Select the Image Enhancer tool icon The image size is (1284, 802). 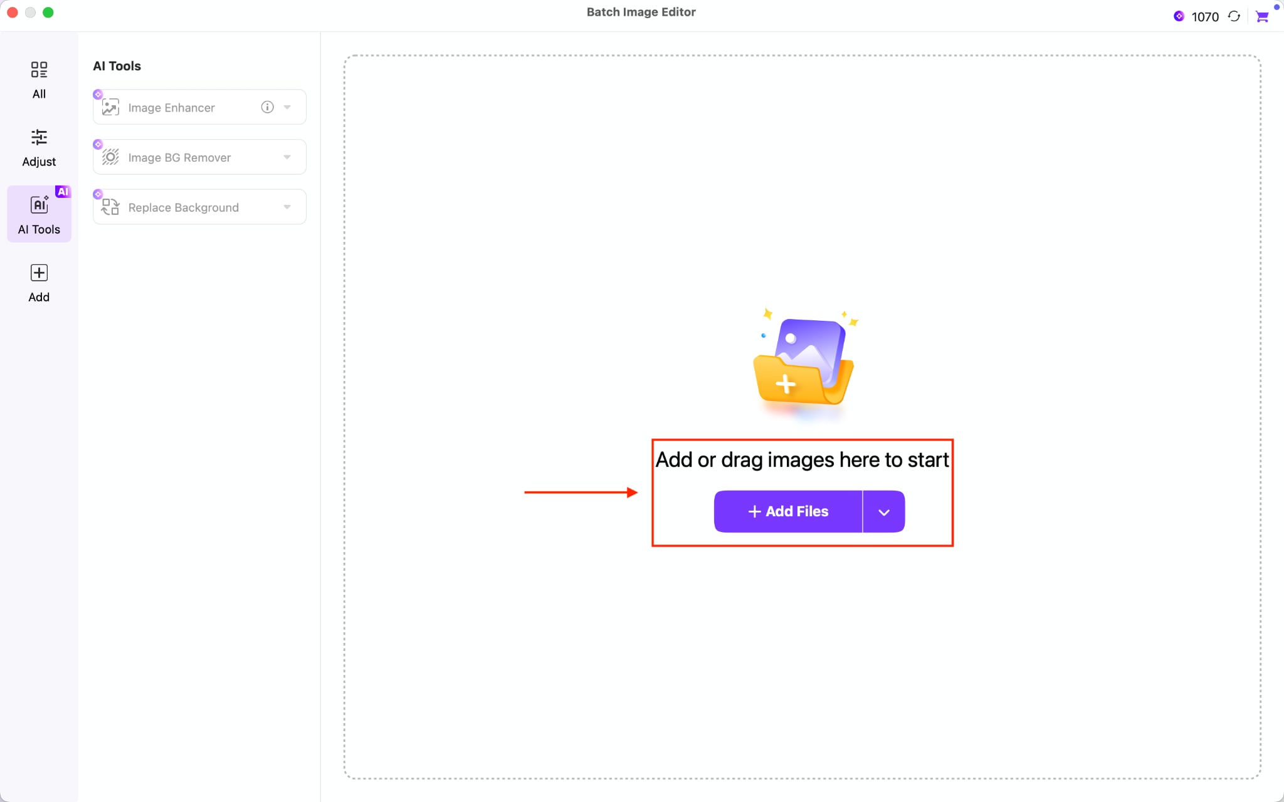[110, 107]
